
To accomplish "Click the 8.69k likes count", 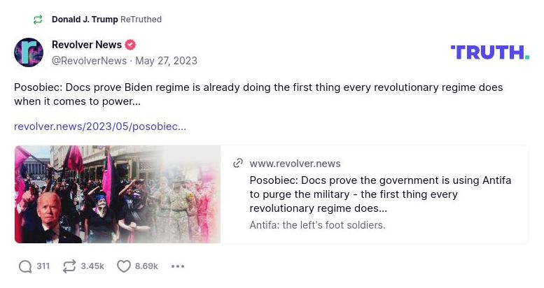I will click(x=146, y=266).
